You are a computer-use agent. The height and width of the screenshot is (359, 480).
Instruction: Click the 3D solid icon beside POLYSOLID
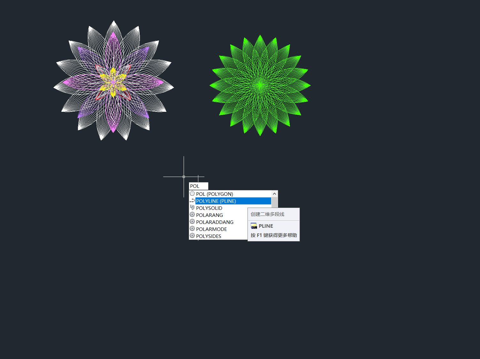click(x=192, y=207)
